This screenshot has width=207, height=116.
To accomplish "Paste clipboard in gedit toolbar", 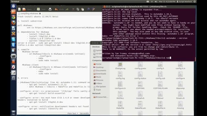I will (82, 9).
